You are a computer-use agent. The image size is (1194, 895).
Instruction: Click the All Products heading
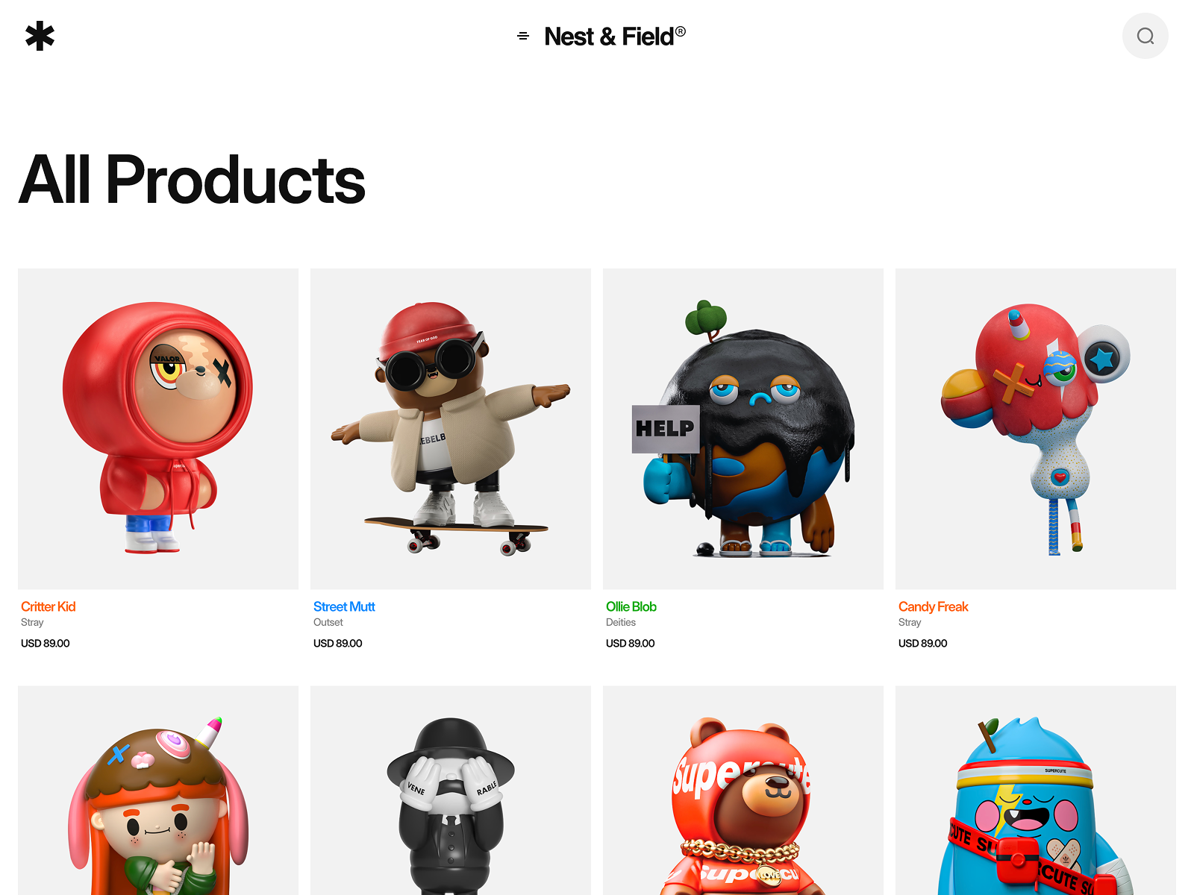[x=192, y=180]
